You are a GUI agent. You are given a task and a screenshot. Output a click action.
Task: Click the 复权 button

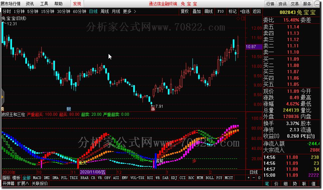click(x=184, y=12)
